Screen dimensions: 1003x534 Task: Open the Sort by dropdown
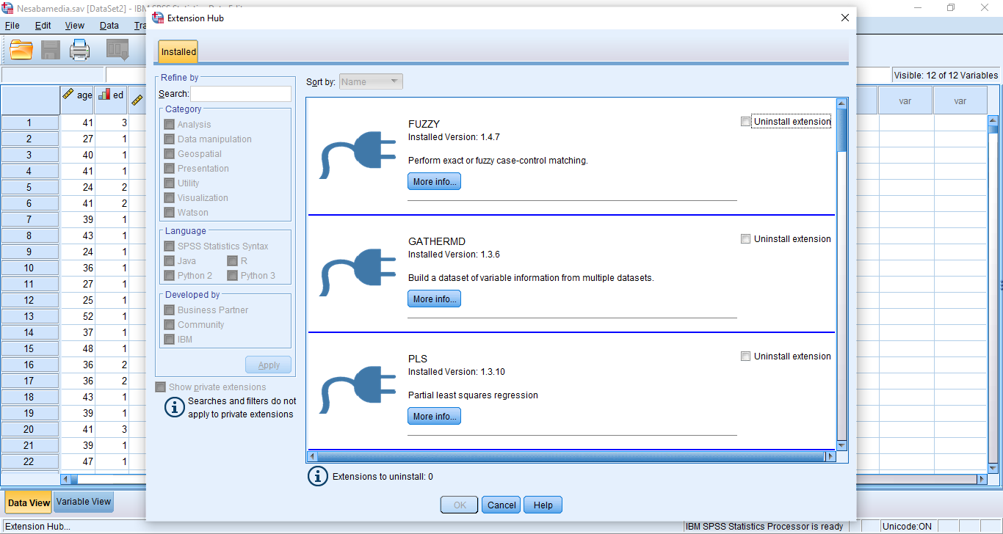371,82
